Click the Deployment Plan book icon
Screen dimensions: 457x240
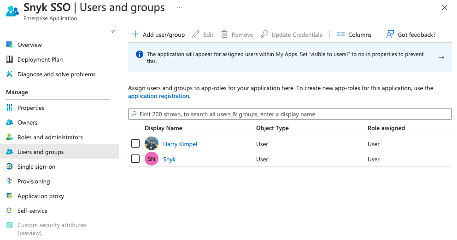click(9, 59)
